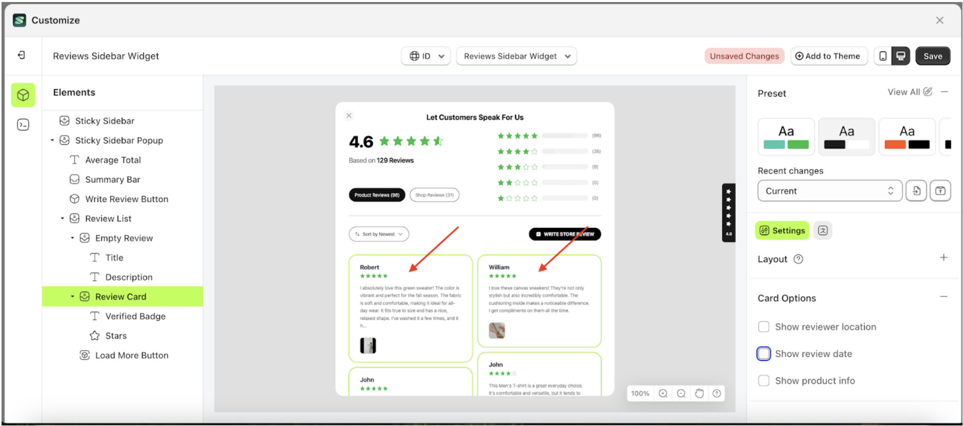Open the code console icon in left rail
The width and height of the screenshot is (963, 426).
[x=23, y=125]
